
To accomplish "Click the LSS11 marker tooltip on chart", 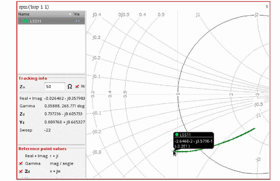I will pos(193,140).
